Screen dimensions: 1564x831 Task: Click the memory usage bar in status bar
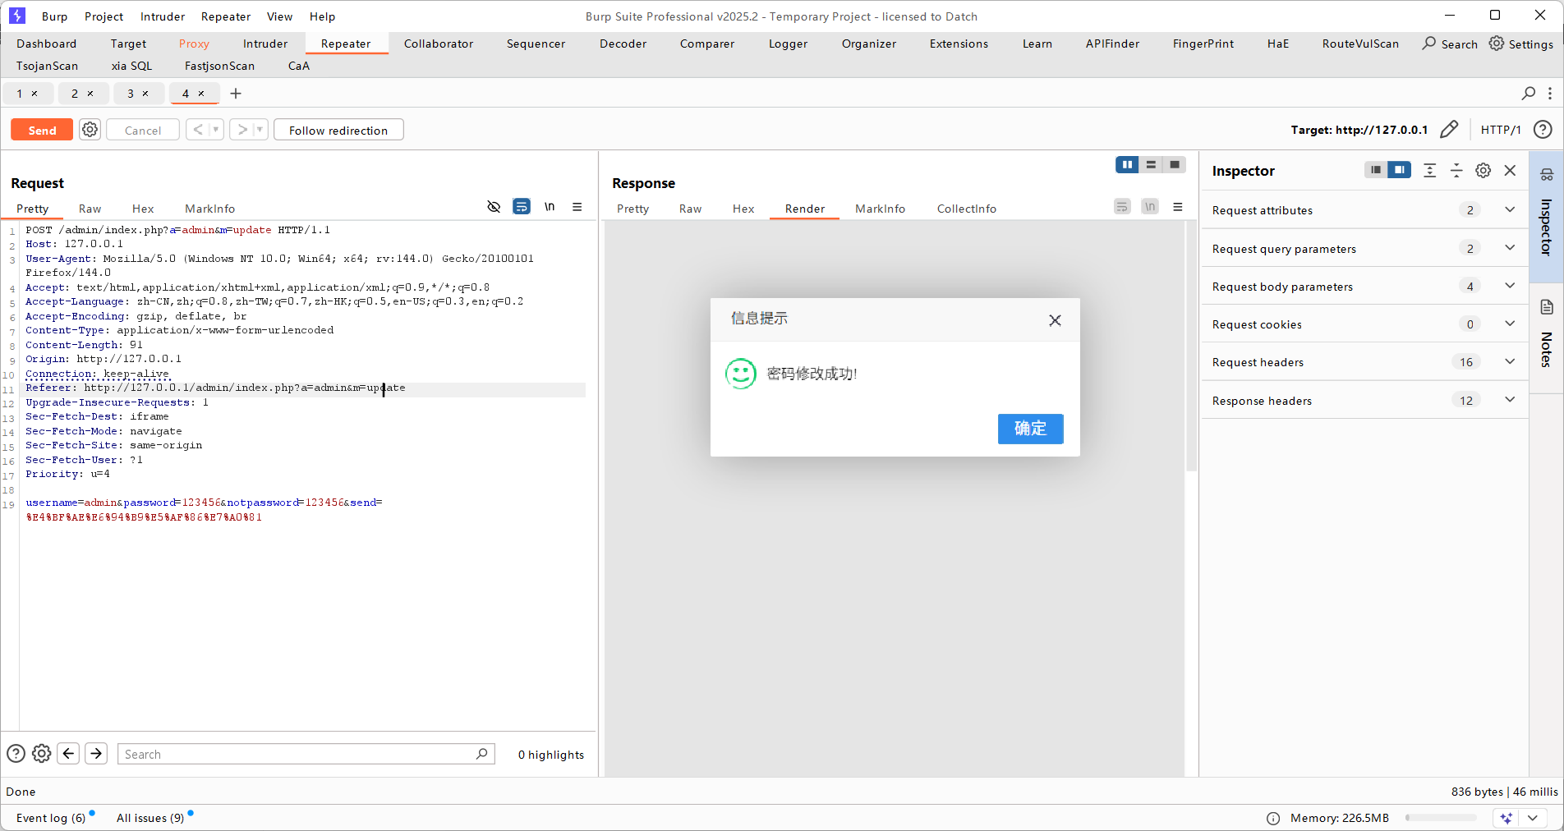[x=1440, y=818]
